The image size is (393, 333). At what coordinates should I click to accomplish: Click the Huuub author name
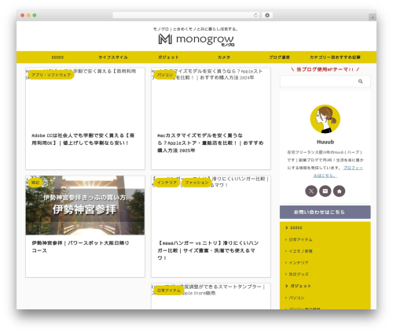(325, 142)
